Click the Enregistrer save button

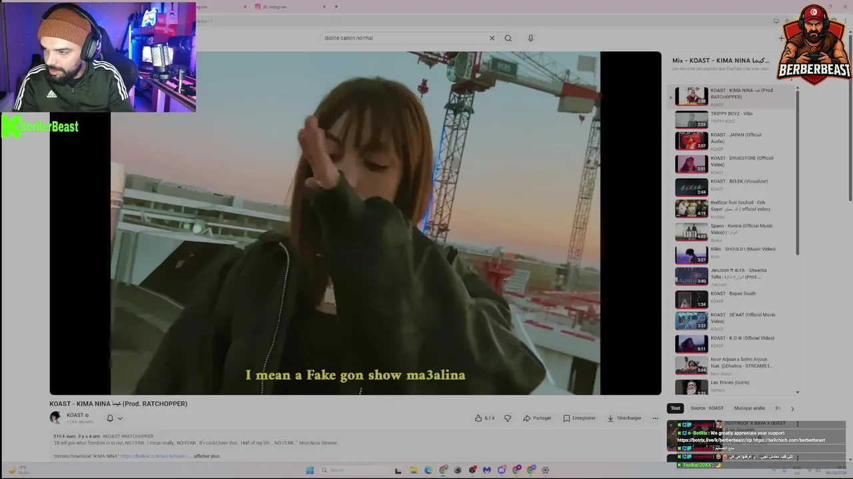(x=579, y=418)
